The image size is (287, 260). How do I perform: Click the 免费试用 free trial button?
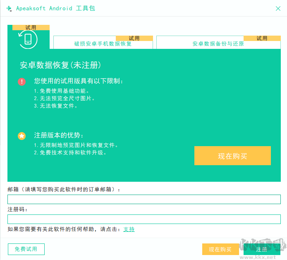(x=26, y=249)
